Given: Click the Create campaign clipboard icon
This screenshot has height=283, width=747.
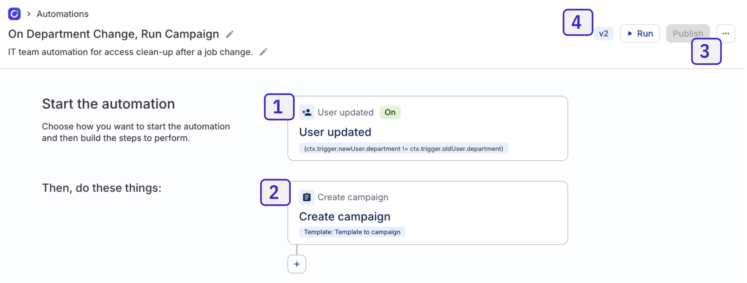Looking at the screenshot, I should (307, 197).
